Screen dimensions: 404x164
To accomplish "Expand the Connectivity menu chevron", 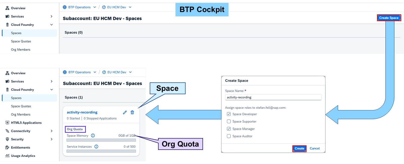I will [x=52, y=131].
